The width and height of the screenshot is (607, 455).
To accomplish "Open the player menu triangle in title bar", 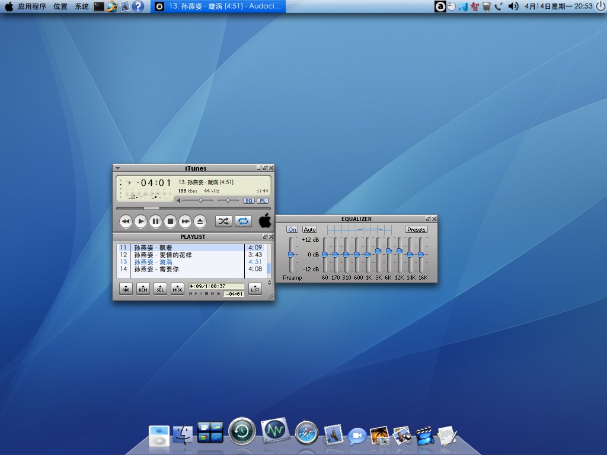I will (x=118, y=168).
